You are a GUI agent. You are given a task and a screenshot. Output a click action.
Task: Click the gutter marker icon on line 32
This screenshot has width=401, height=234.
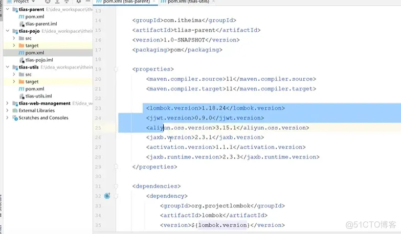(107, 196)
